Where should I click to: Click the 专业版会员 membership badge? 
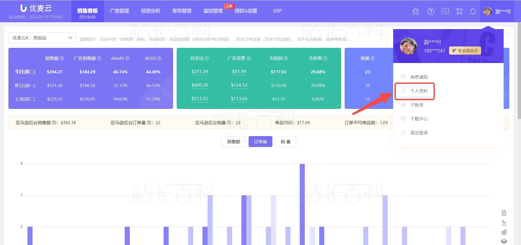(x=465, y=51)
